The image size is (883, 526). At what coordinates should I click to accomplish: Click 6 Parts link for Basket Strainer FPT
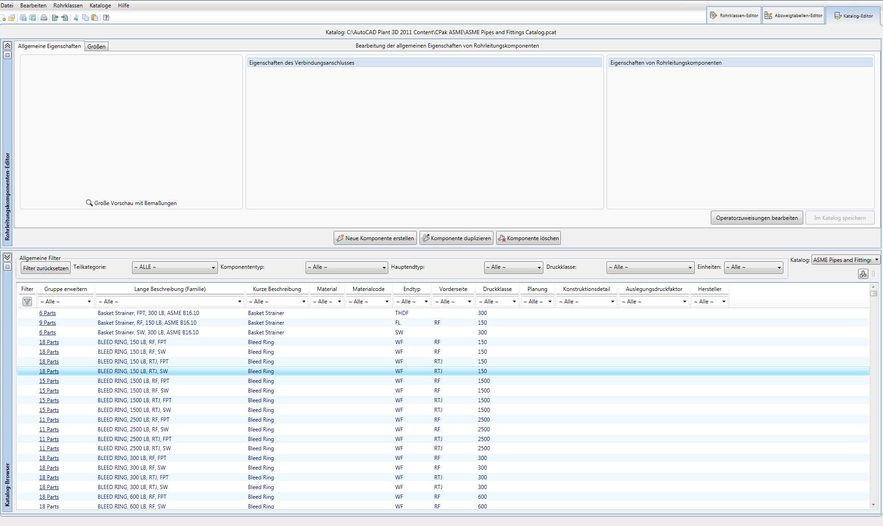(48, 313)
